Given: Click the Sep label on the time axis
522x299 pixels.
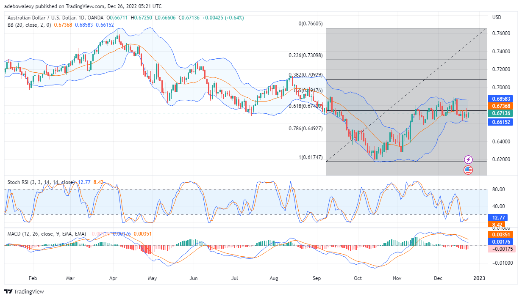Looking at the screenshot, I should (317, 279).
